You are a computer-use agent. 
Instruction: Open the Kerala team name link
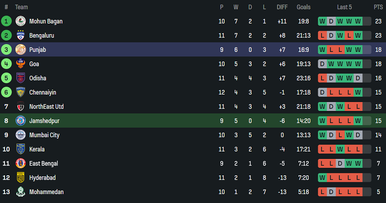click(37, 150)
